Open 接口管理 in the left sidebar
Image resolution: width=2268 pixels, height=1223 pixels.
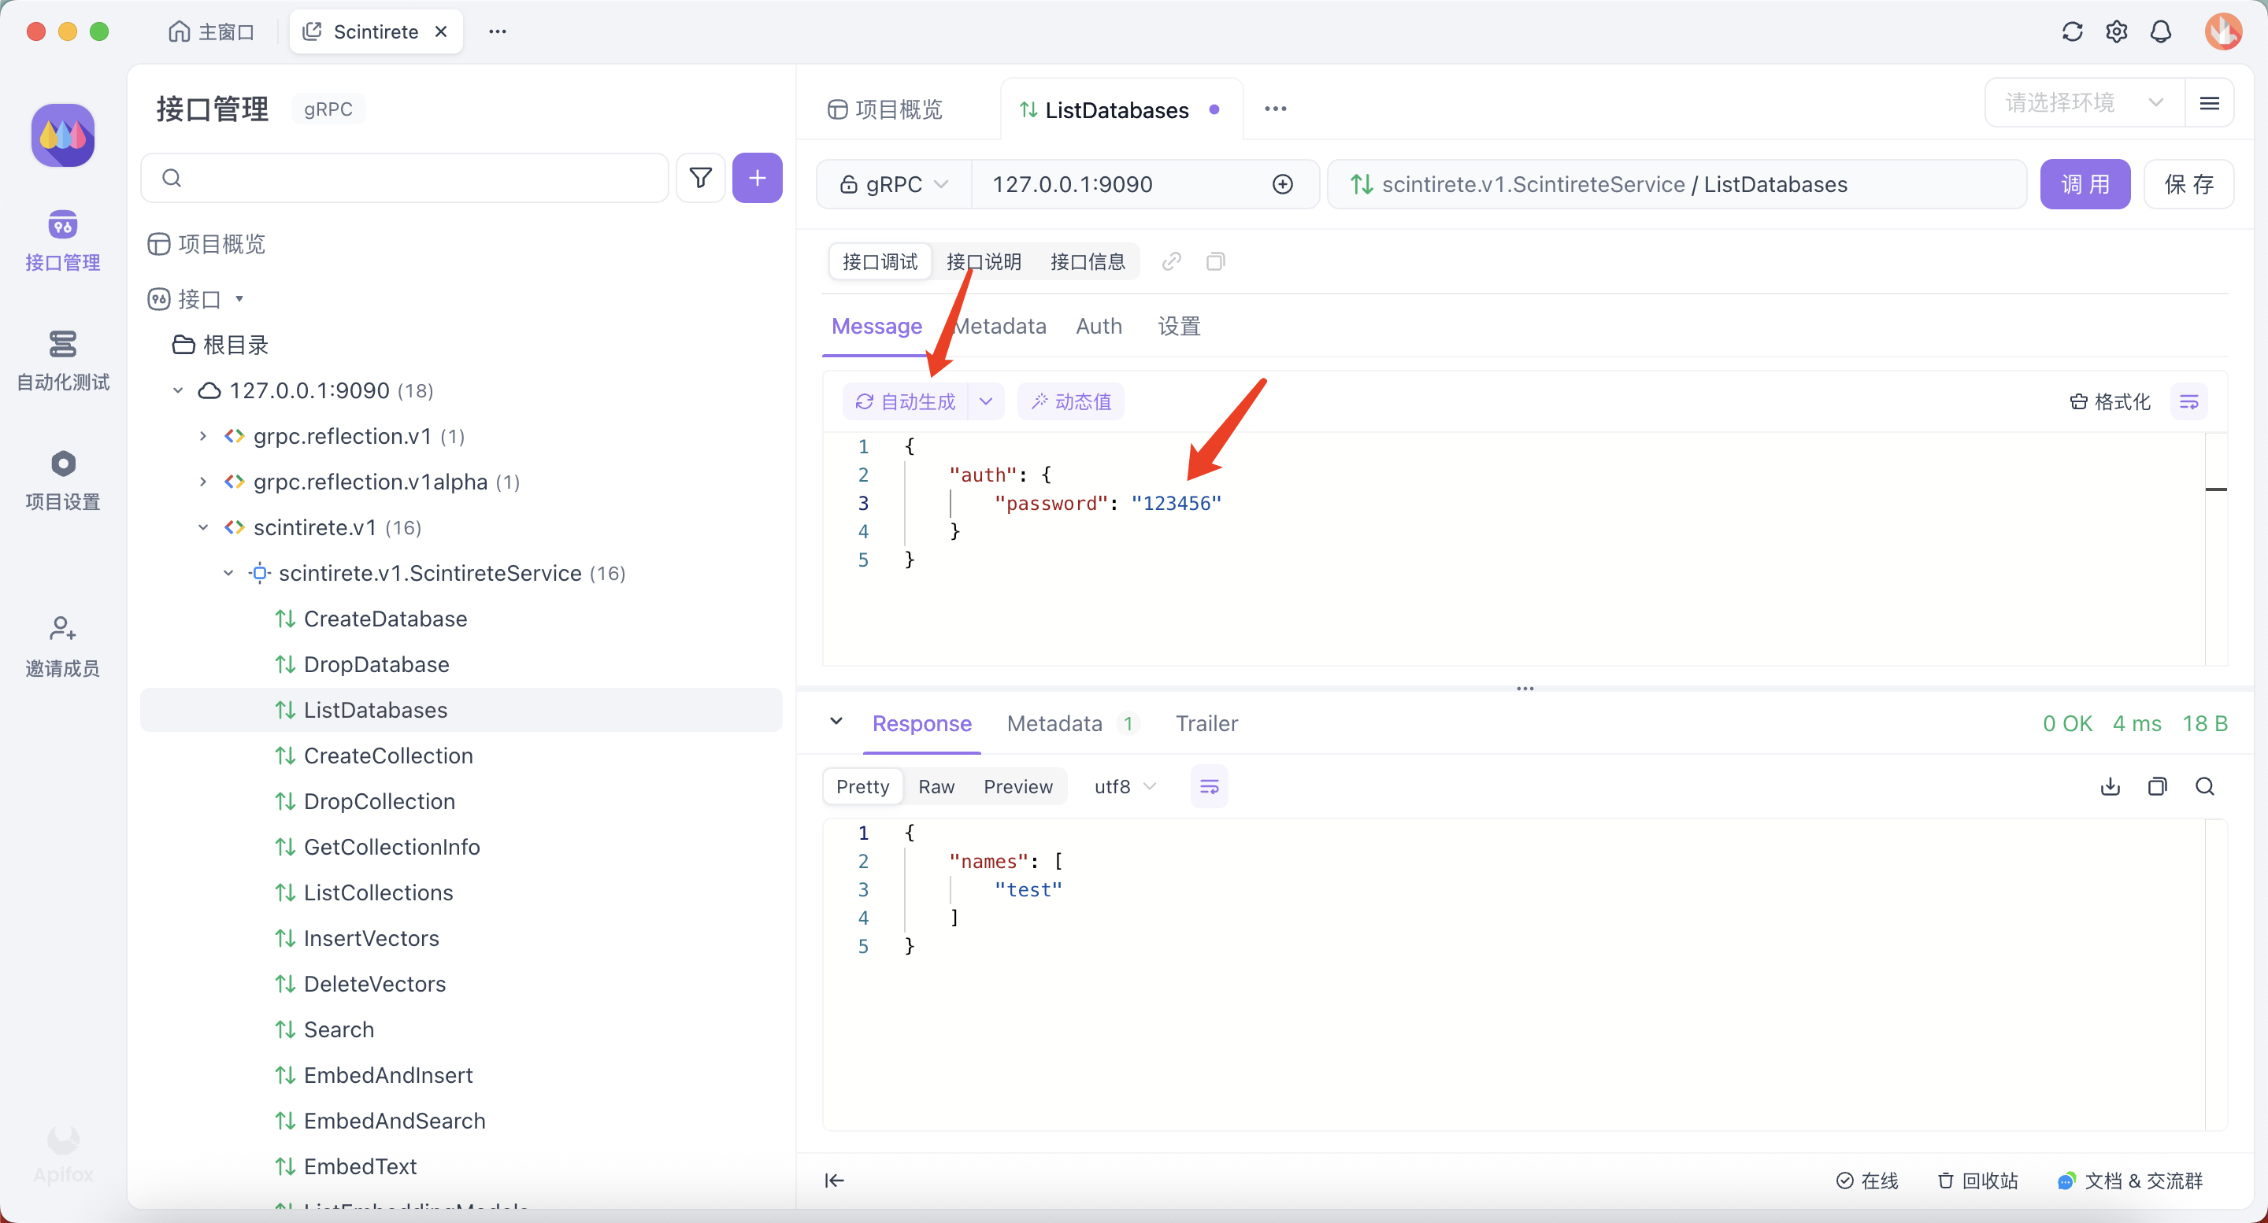click(62, 240)
